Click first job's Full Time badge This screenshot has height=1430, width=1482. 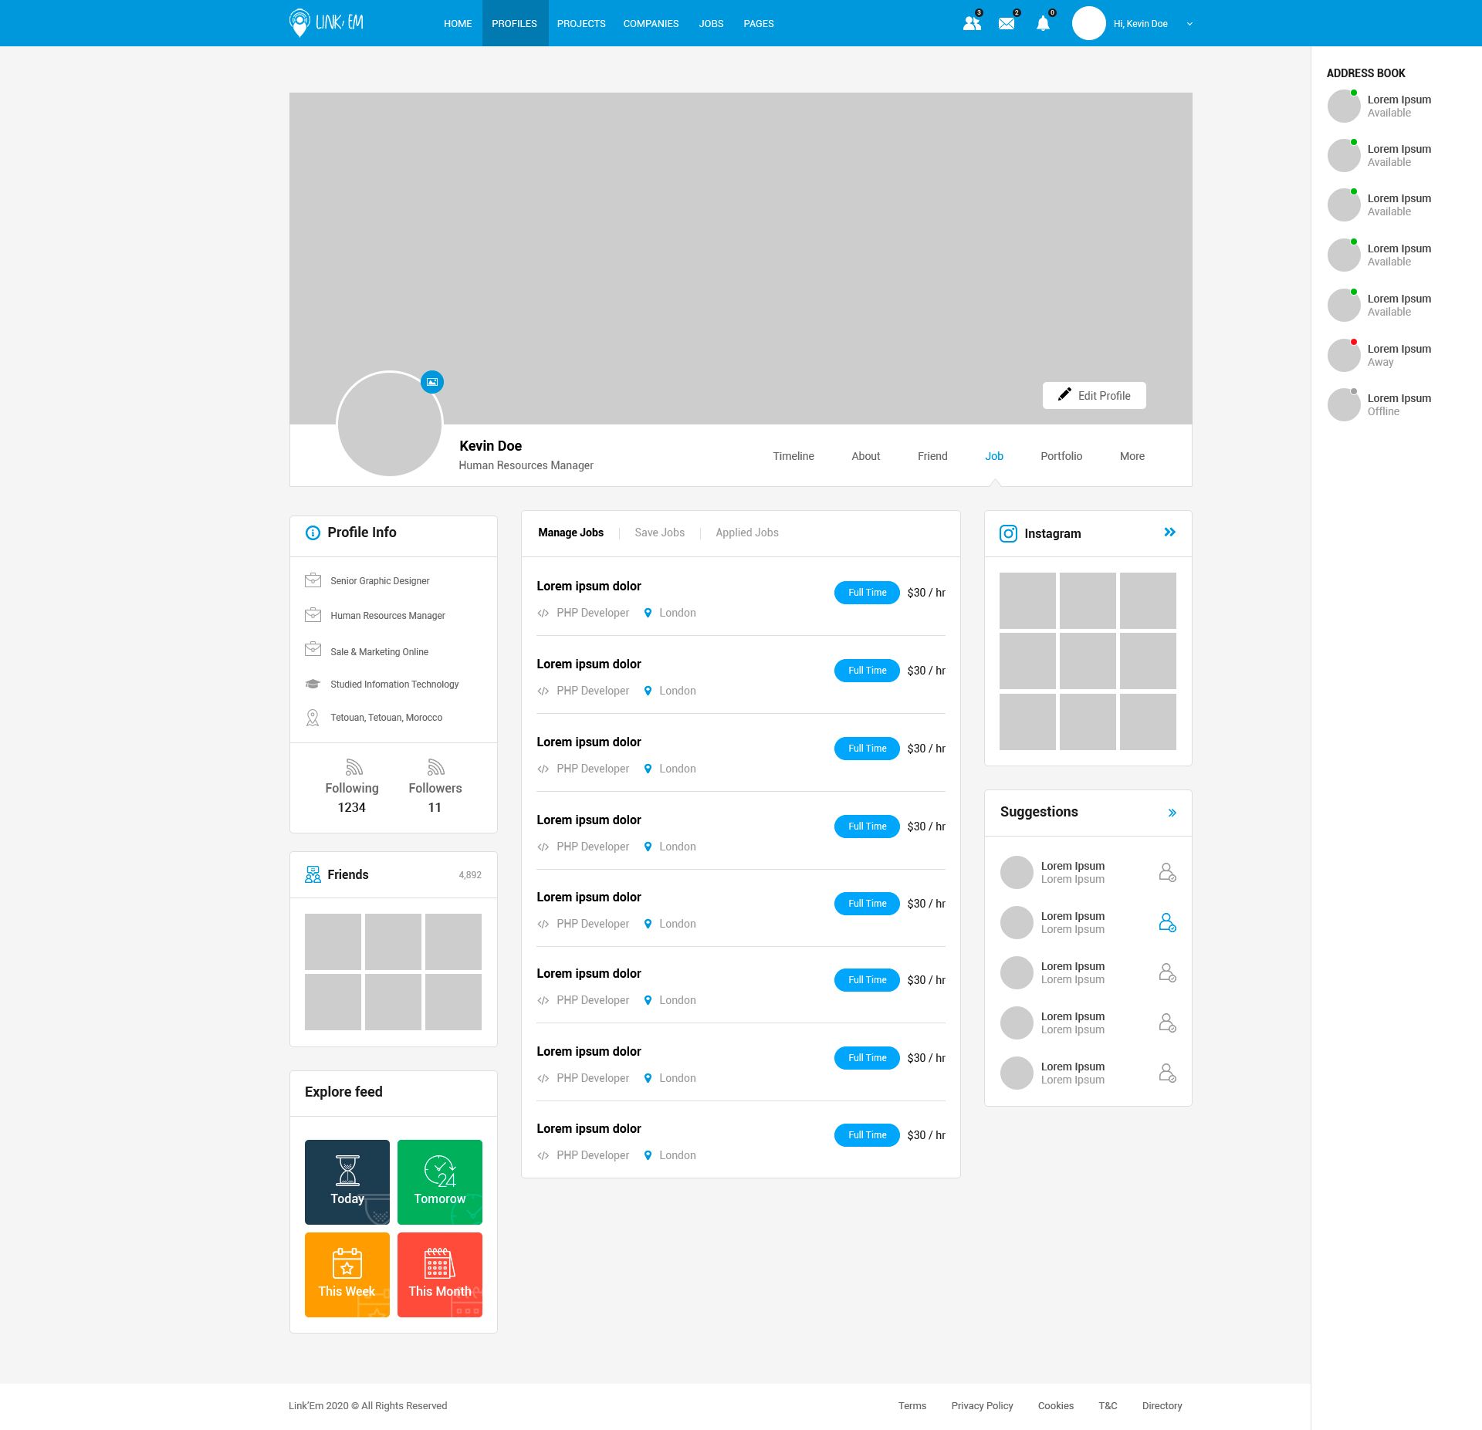867,593
